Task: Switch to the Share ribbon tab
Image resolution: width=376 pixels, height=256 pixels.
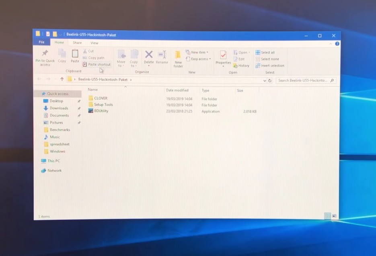Action: (x=77, y=43)
